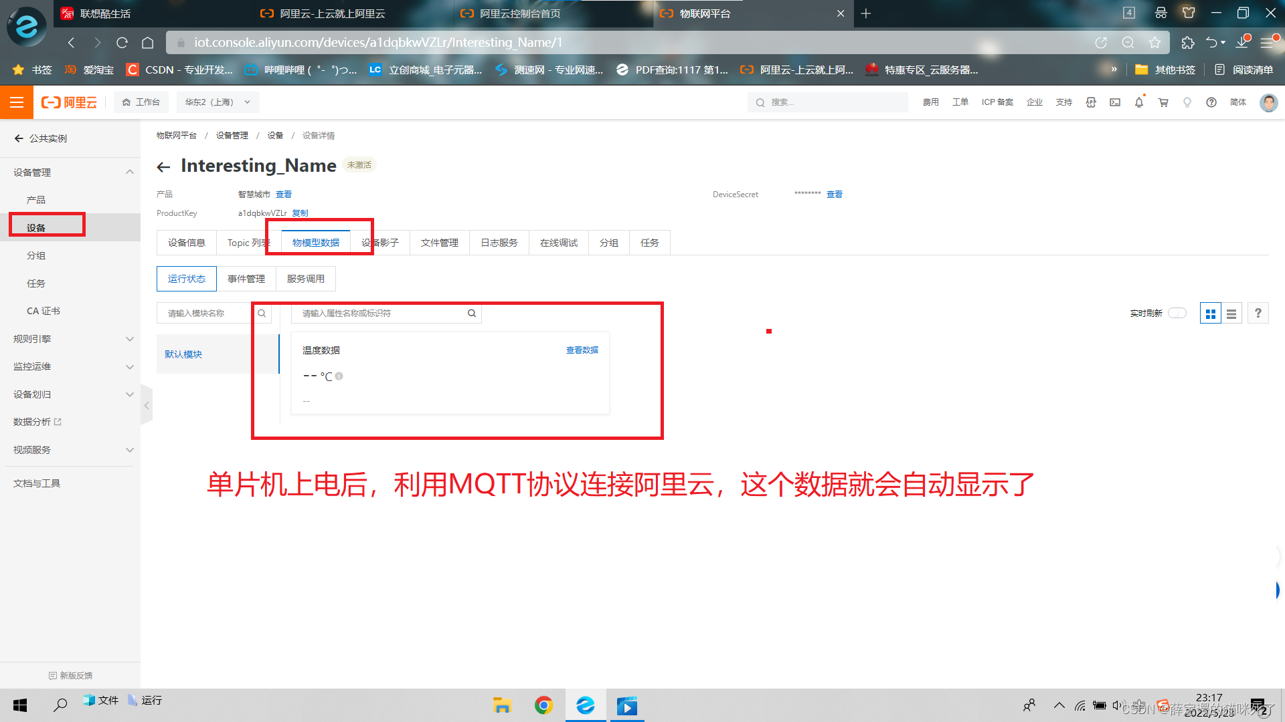1285x722 pixels.
Task: Switch to the 在线调试 tab
Action: [x=559, y=243]
